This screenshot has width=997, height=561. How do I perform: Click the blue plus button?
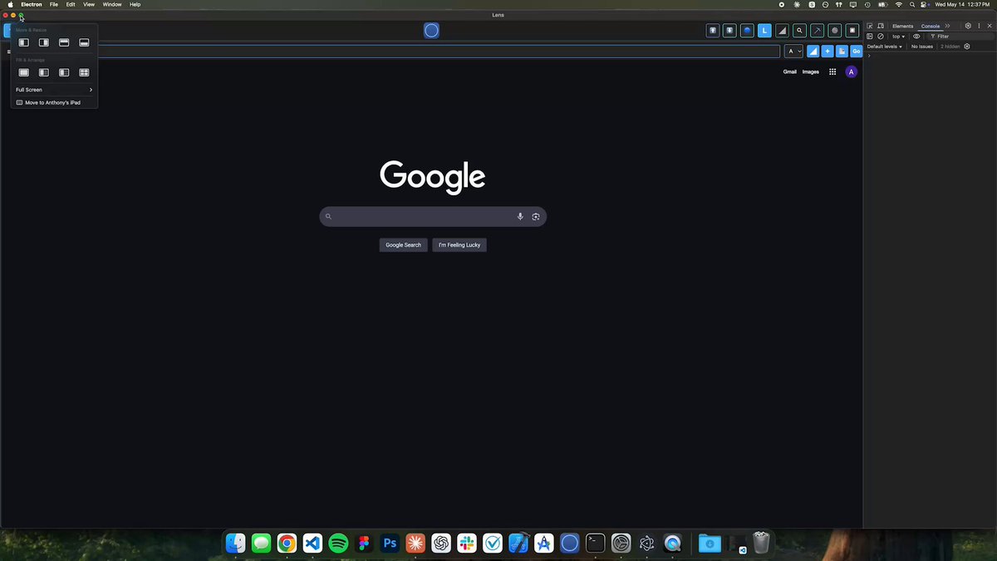828,52
